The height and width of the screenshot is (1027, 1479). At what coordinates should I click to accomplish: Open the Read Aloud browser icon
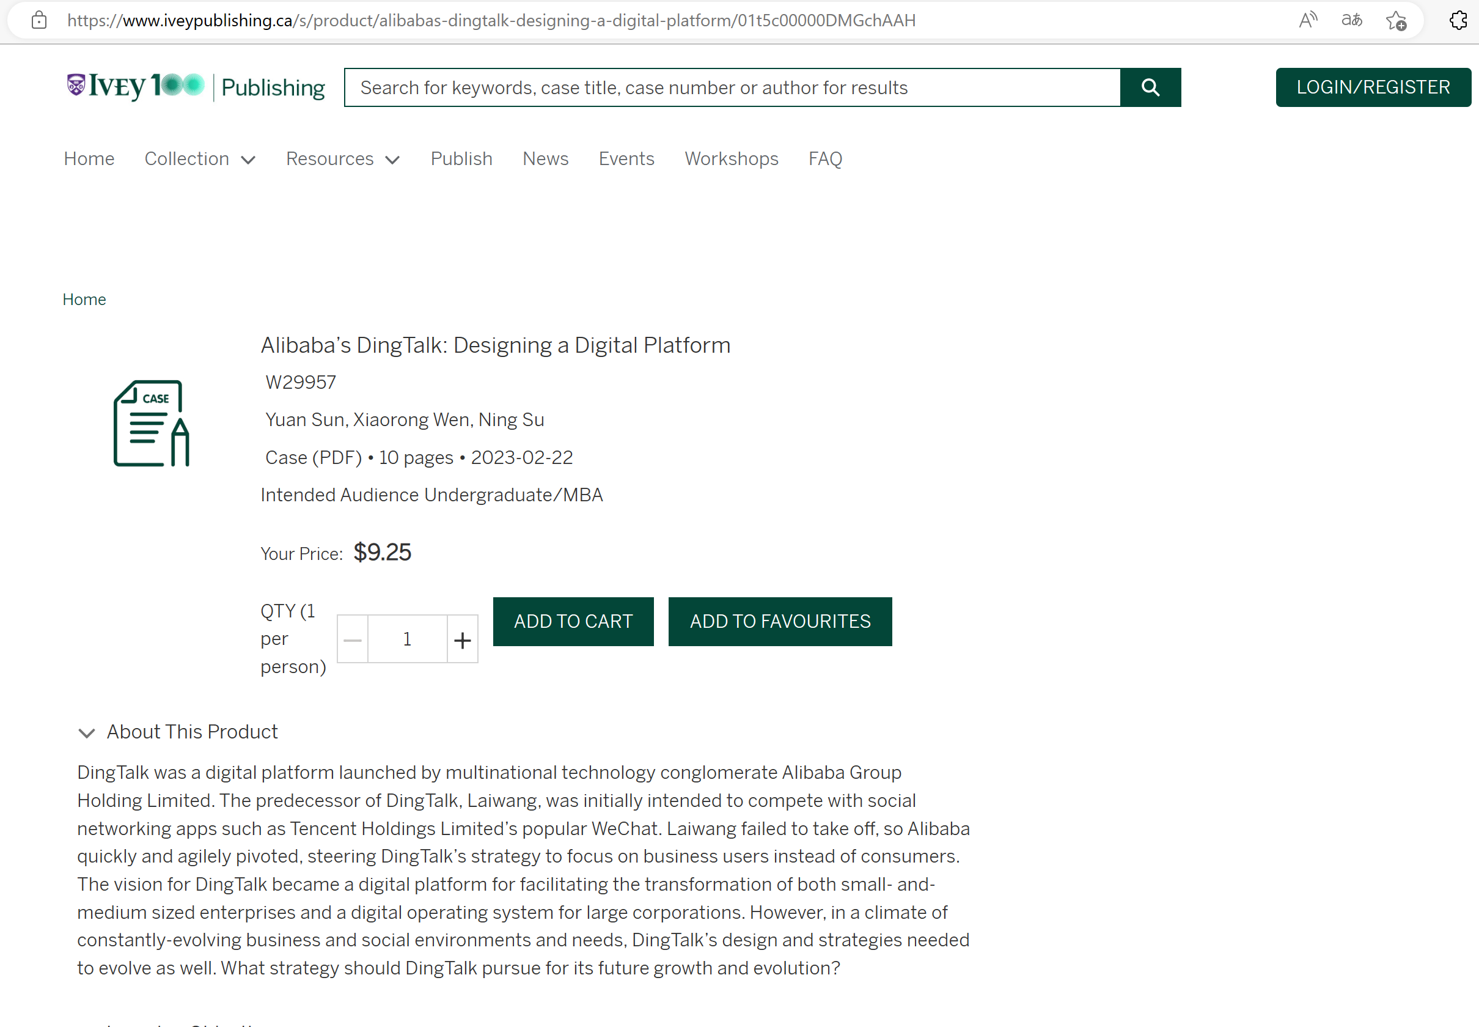[x=1308, y=21]
